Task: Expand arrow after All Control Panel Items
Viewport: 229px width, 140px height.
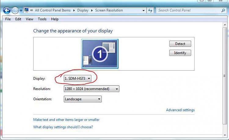Action: (74, 10)
